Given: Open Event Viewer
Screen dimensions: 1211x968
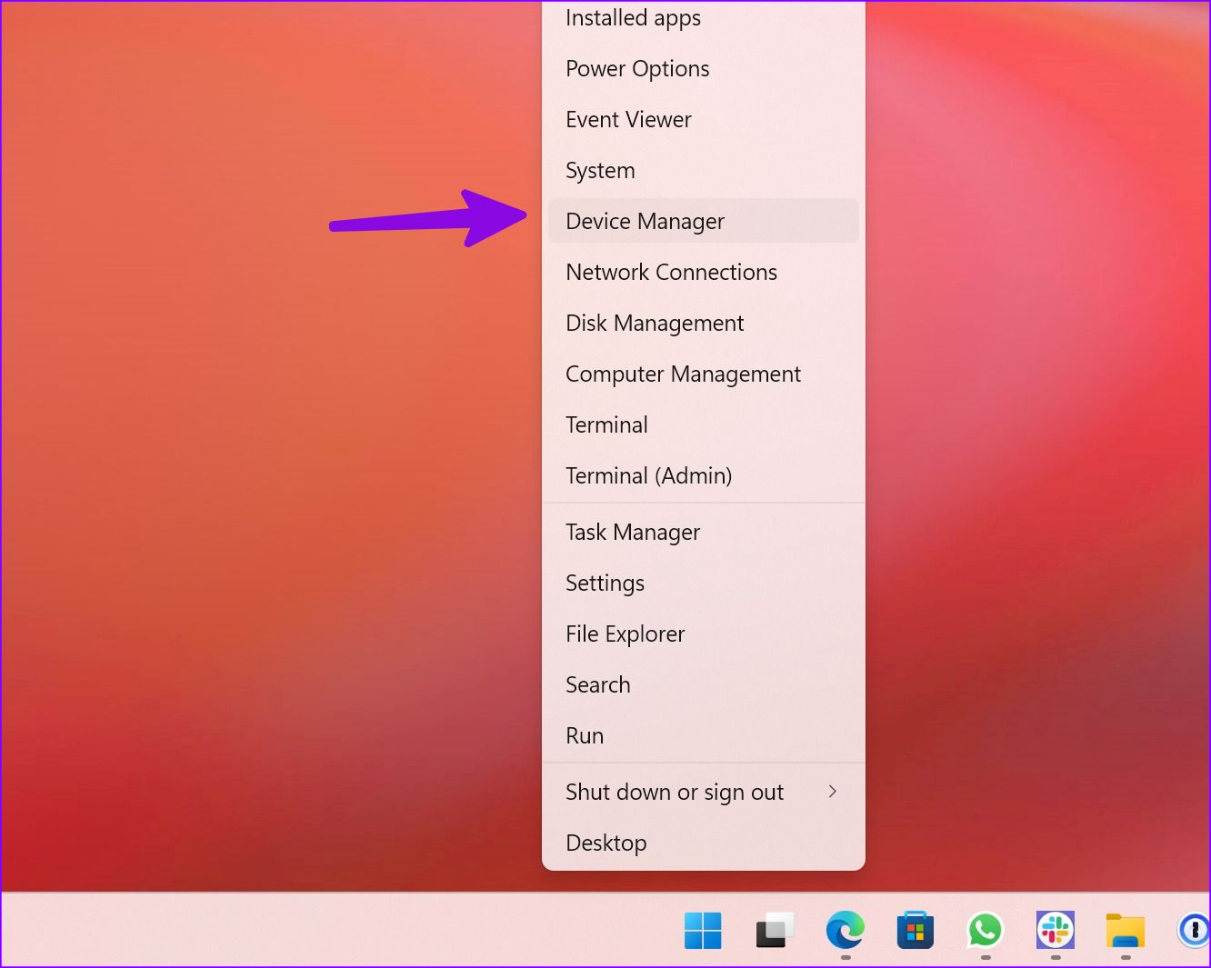Looking at the screenshot, I should pos(628,119).
